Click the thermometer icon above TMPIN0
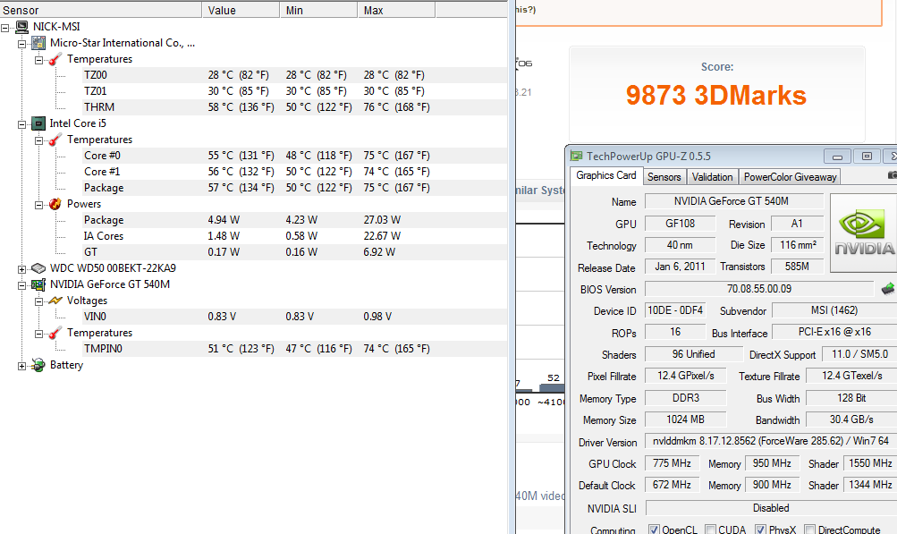The height and width of the screenshot is (534, 897). (55, 333)
